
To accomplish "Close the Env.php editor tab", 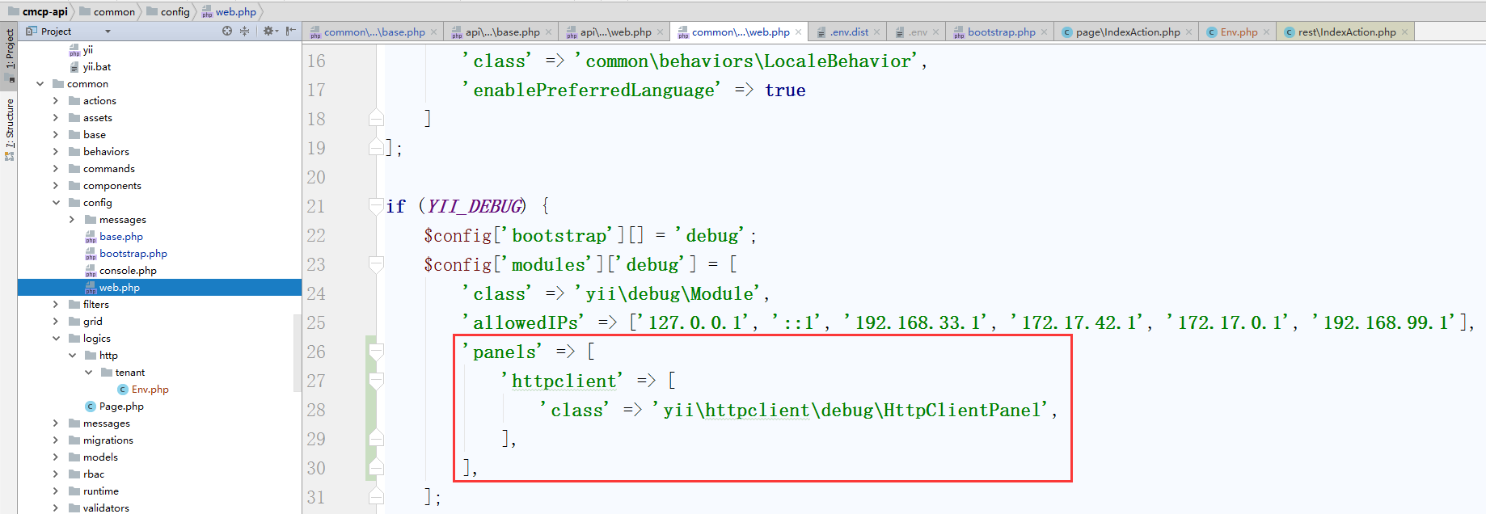I will (1266, 32).
